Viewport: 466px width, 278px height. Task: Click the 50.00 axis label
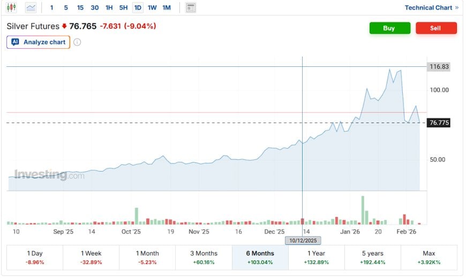(438, 160)
